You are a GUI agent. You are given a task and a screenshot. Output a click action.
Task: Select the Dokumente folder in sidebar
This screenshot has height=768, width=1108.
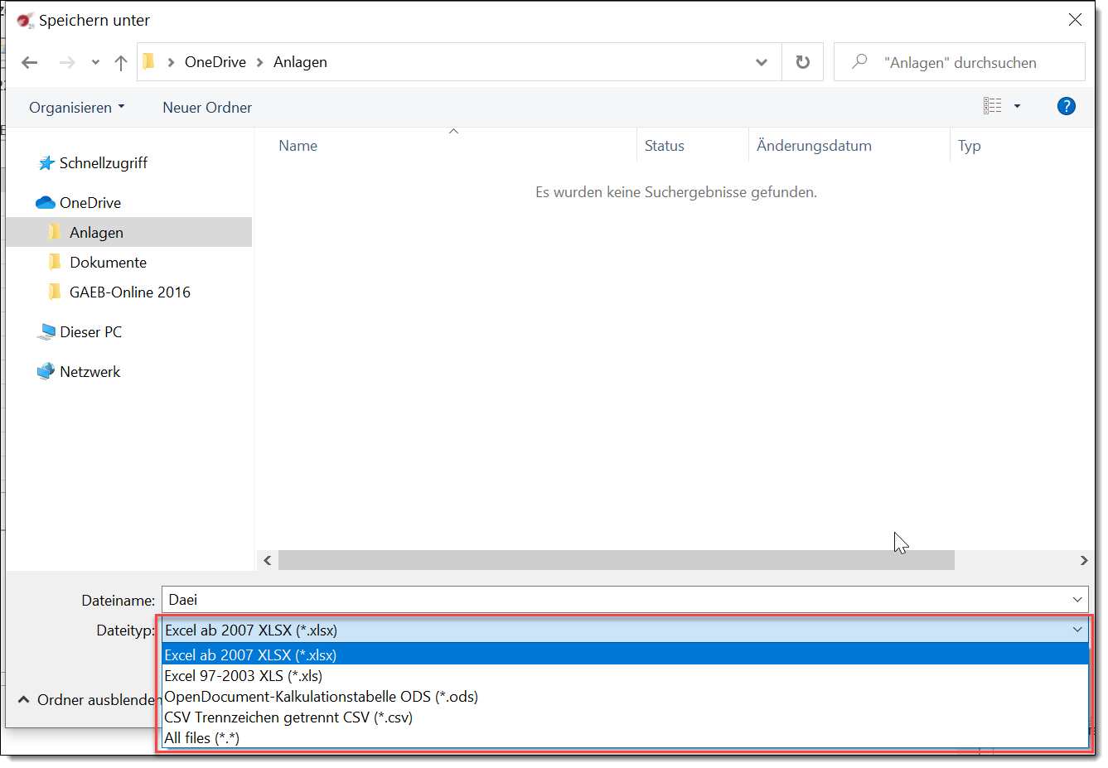point(108,263)
